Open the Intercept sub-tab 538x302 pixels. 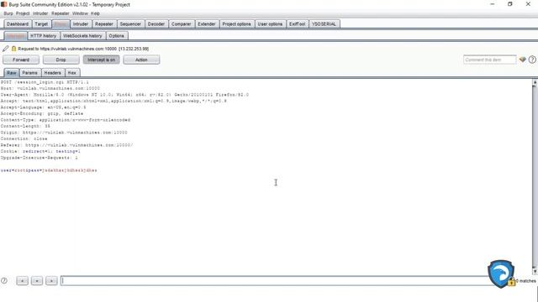click(15, 35)
